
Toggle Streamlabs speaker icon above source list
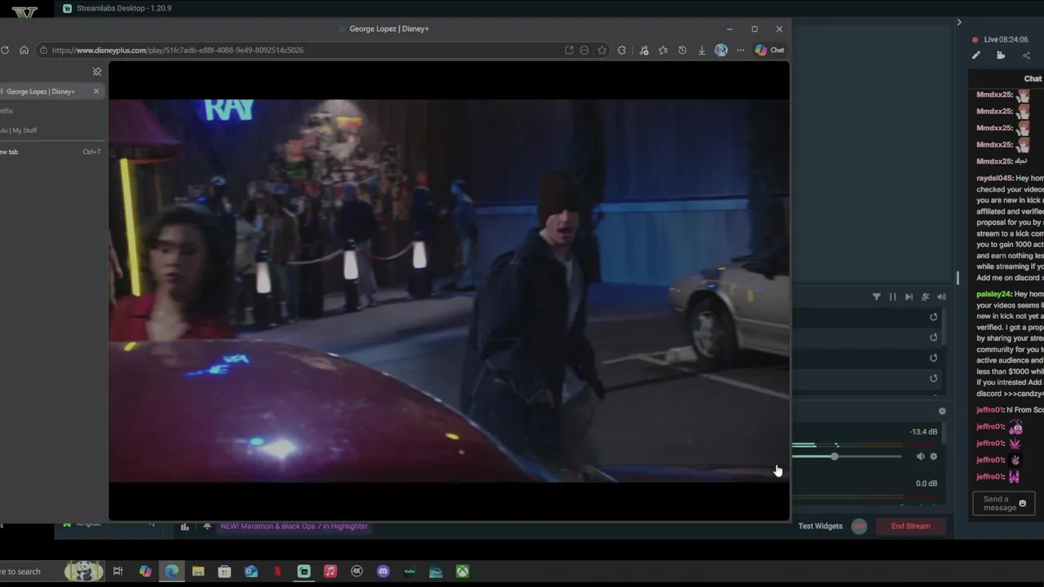tap(941, 297)
